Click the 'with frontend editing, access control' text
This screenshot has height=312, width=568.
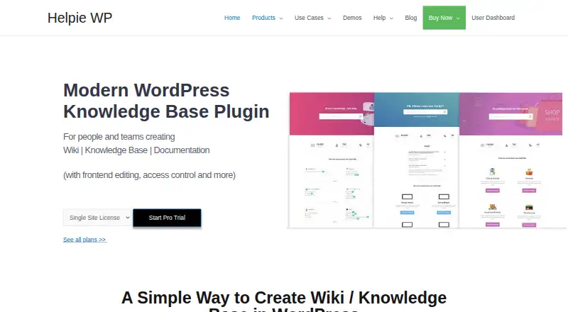(x=149, y=175)
